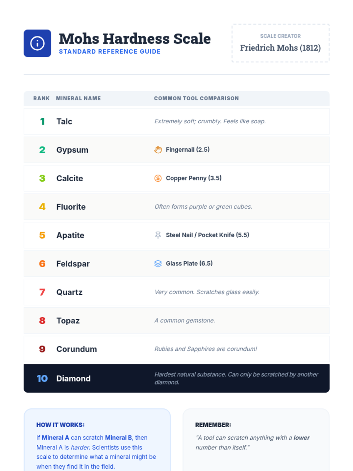
Task: Click the Topaz mineral name
Action: tap(68, 321)
